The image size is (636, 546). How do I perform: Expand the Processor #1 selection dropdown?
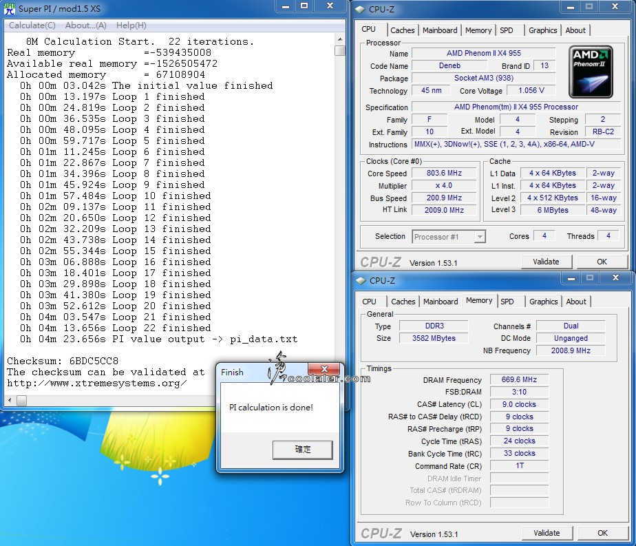pos(480,236)
